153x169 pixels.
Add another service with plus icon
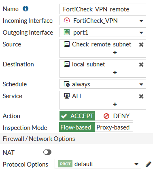click(115, 104)
